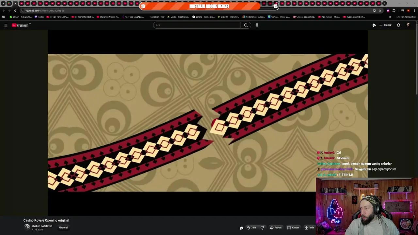The image size is (418, 235).
Task: View site information icon in address bar
Action: pos(22,10)
